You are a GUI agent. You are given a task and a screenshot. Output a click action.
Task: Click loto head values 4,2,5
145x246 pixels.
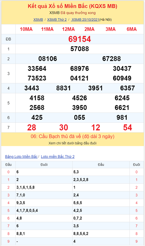pyautogui.click(x=78, y=211)
